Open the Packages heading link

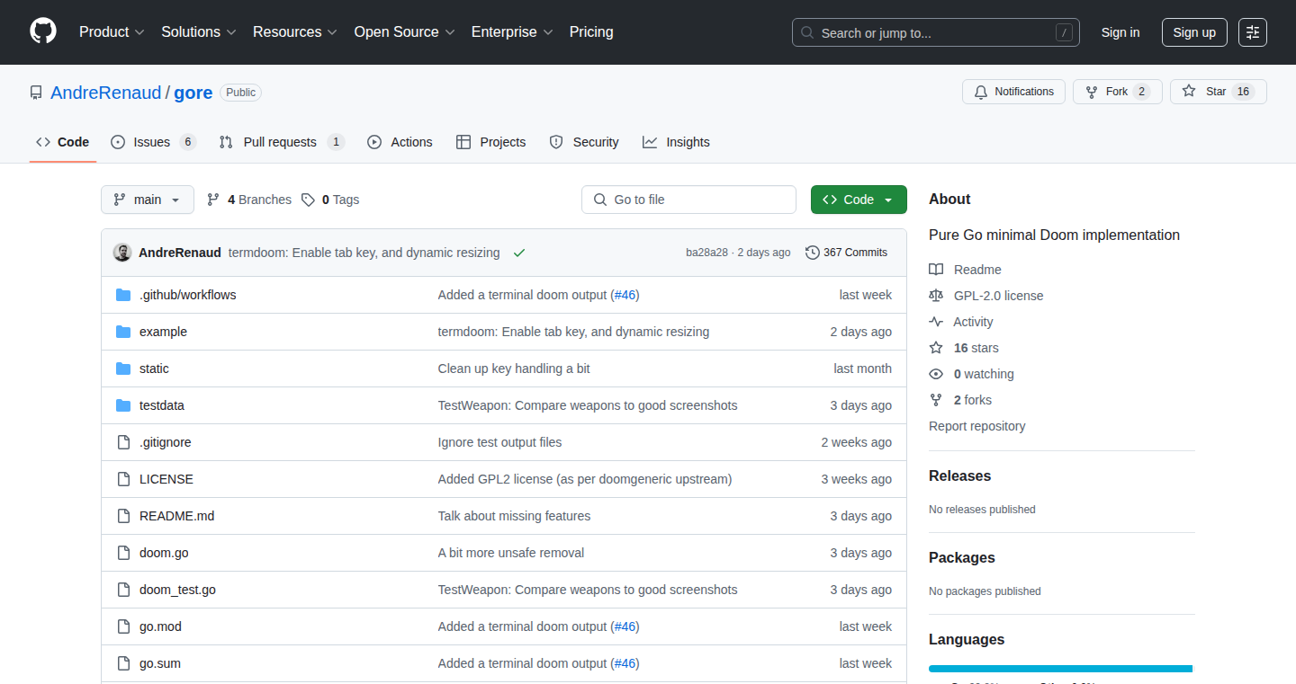click(962, 558)
